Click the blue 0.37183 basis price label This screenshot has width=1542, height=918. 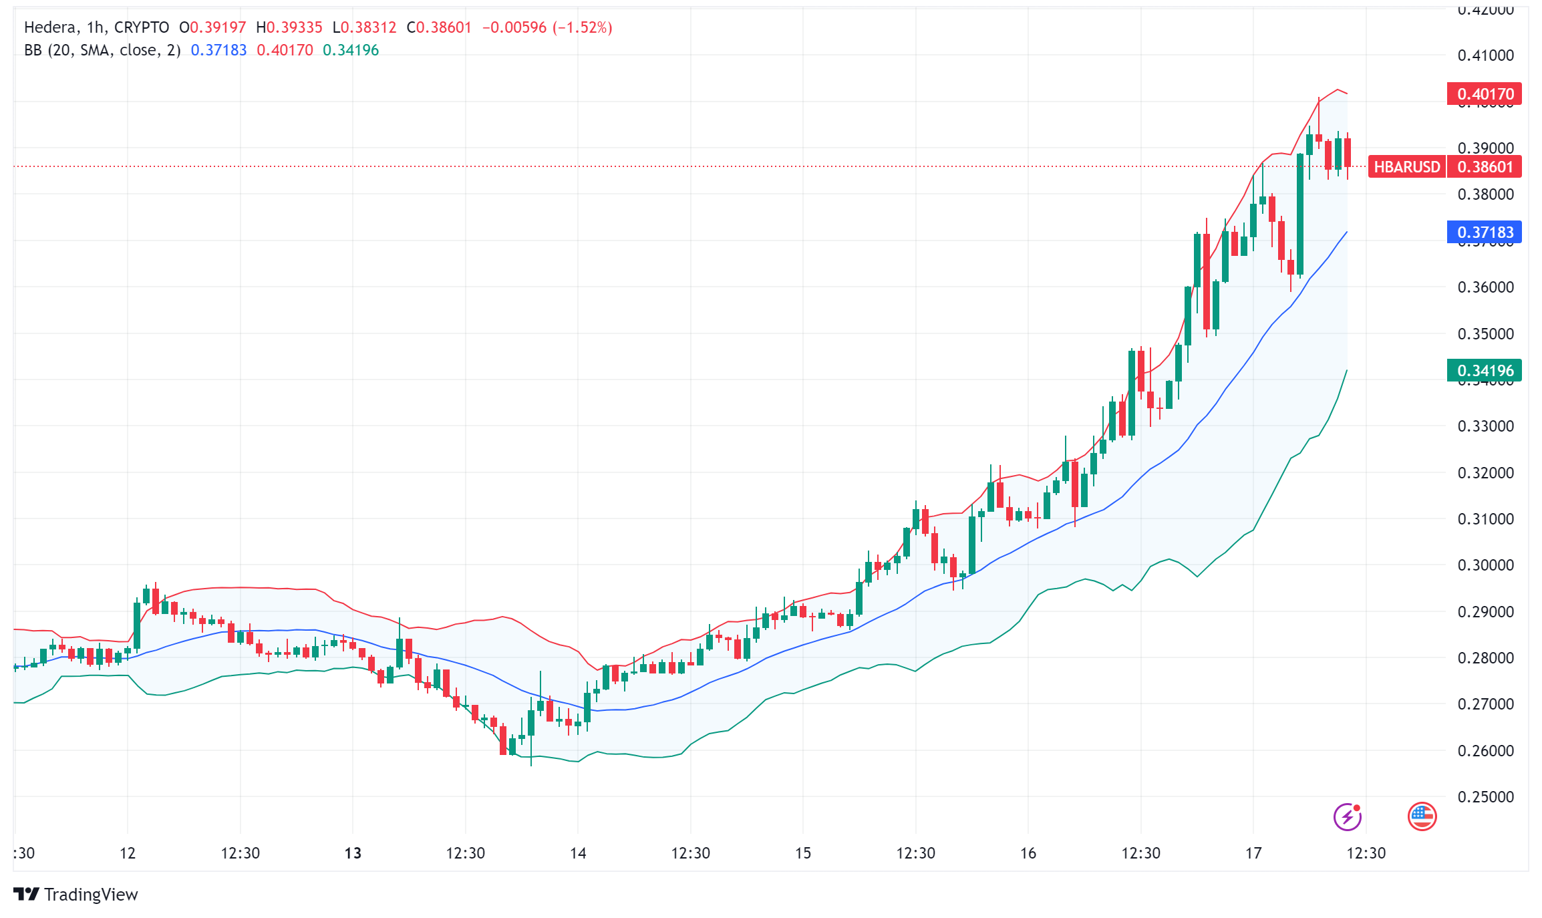click(1485, 232)
